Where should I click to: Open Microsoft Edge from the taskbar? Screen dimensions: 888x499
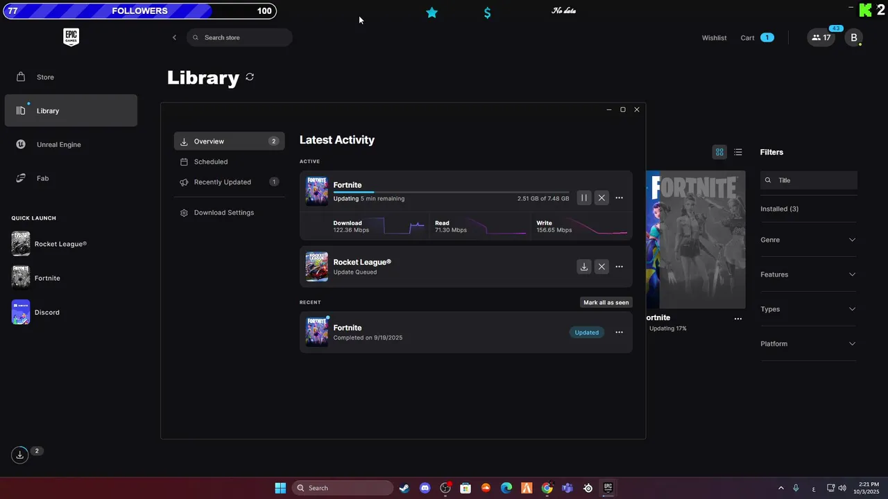(x=506, y=488)
